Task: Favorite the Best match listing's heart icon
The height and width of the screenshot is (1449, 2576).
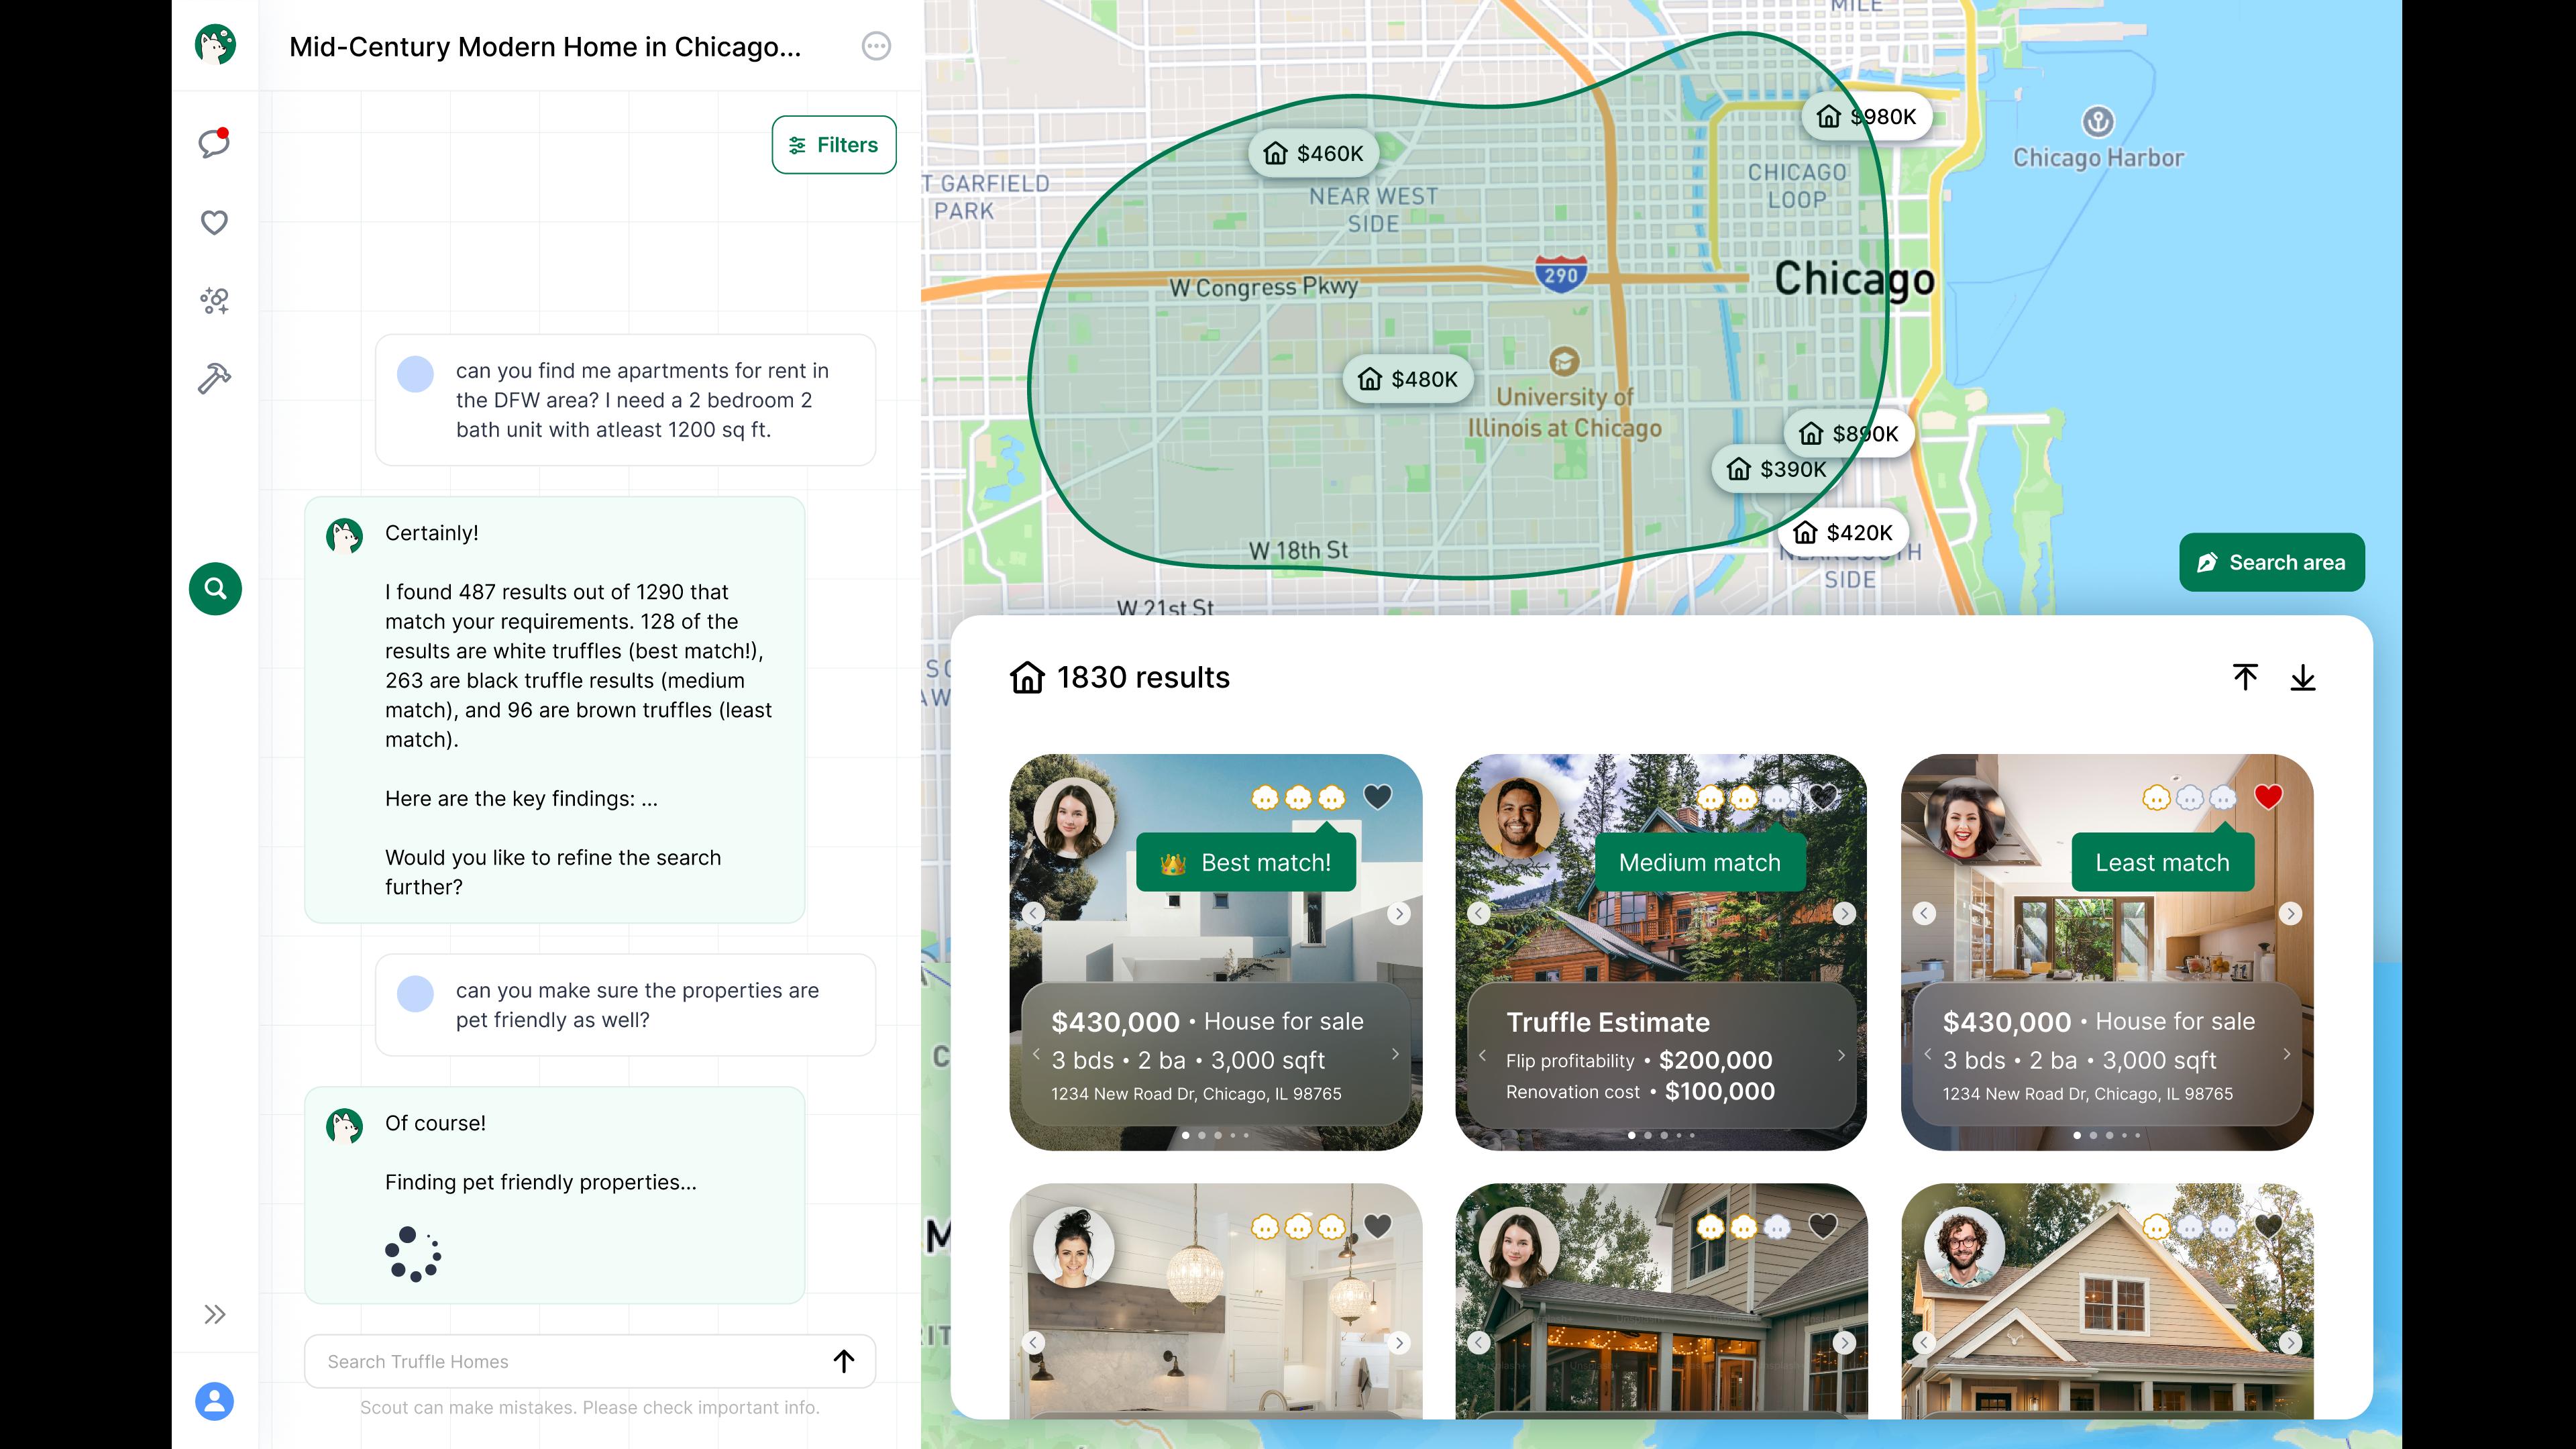Action: (1378, 797)
